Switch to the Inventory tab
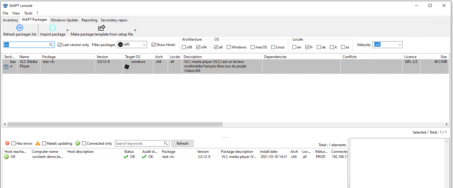453x188 pixels. pos(11,20)
